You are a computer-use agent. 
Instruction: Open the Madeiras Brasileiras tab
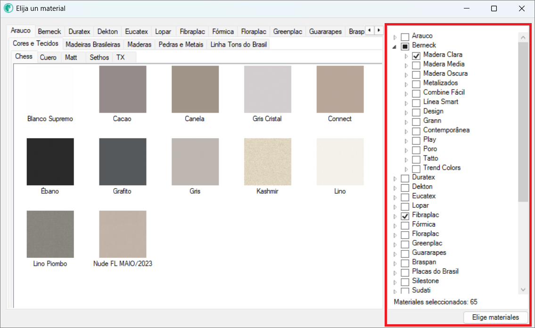(93, 44)
